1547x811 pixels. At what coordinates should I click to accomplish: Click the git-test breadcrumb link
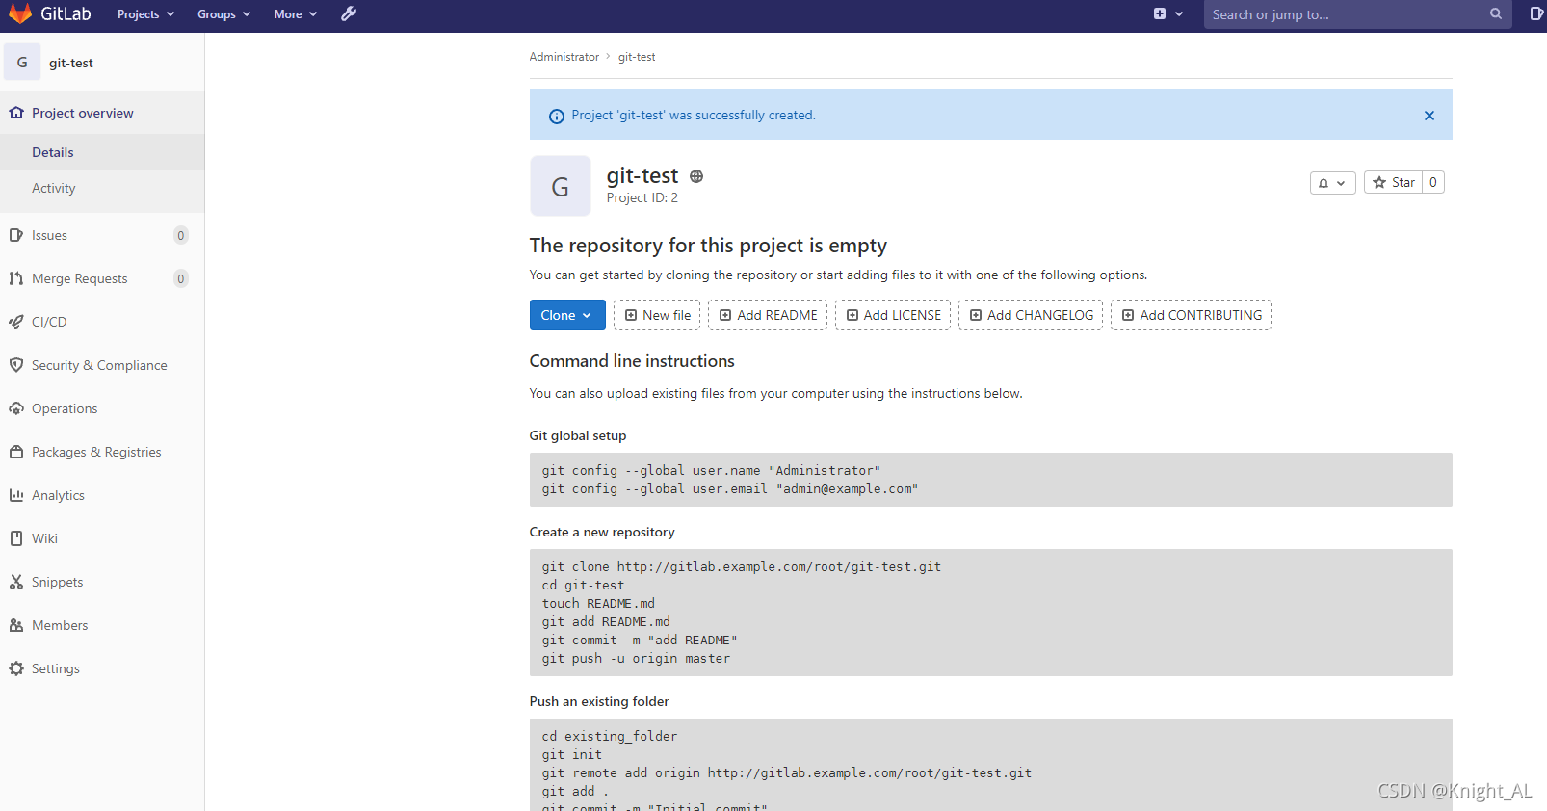[637, 57]
